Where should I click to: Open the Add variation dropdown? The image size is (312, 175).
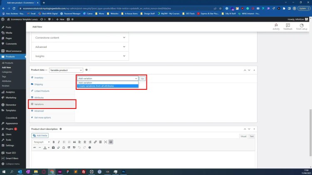pyautogui.click(x=107, y=79)
